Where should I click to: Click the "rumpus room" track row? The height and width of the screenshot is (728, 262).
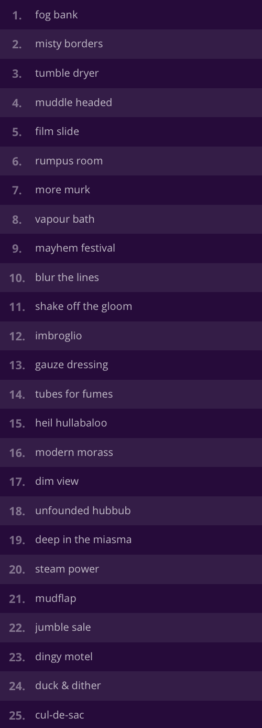pos(131,161)
